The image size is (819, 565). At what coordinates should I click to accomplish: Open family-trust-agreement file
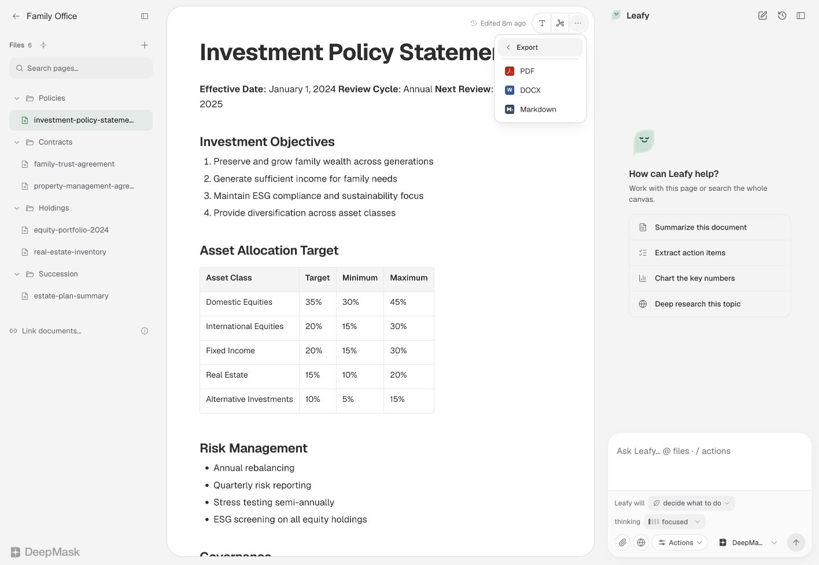(81, 164)
